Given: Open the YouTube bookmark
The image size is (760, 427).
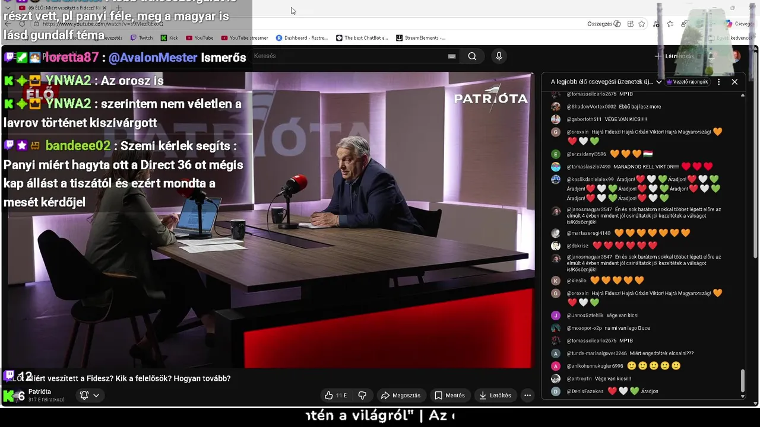Looking at the screenshot, I should (x=199, y=38).
